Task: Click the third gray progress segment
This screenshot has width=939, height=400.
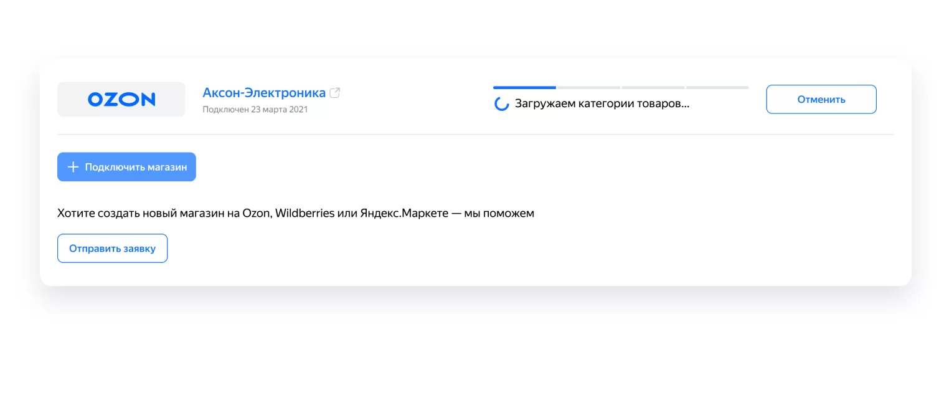Action: (653, 88)
